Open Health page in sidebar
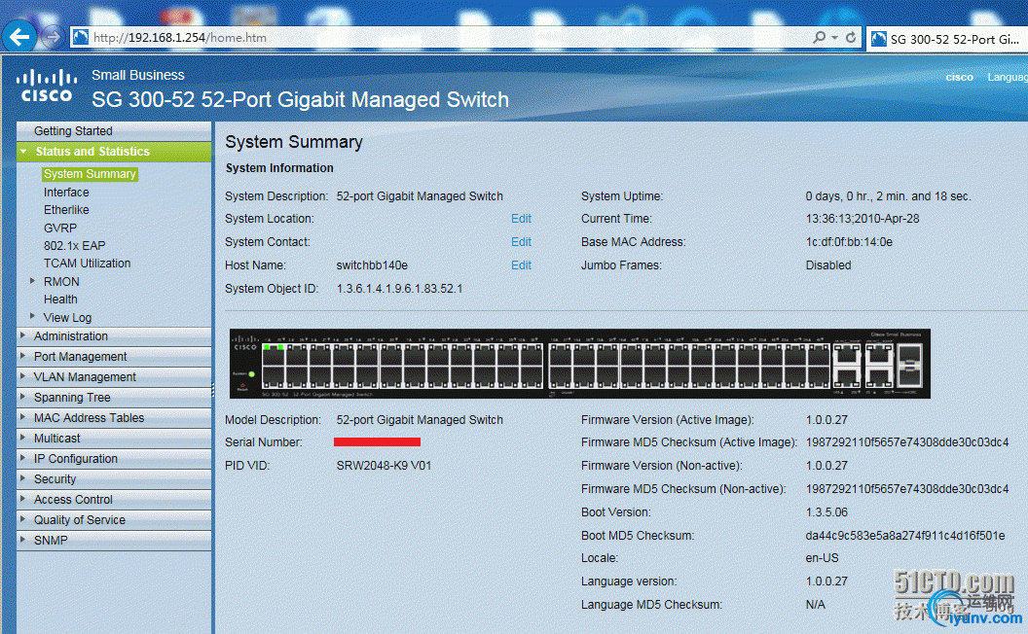Image resolution: width=1028 pixels, height=634 pixels. coord(60,299)
